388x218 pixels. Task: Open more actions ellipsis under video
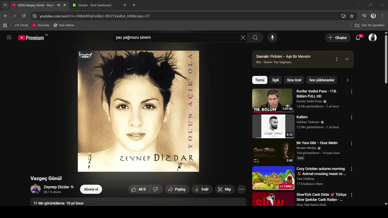coord(241,189)
